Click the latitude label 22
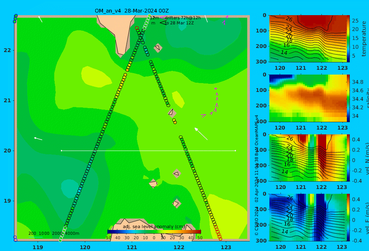The width and height of the screenshot is (369, 251). [x=7, y=50]
